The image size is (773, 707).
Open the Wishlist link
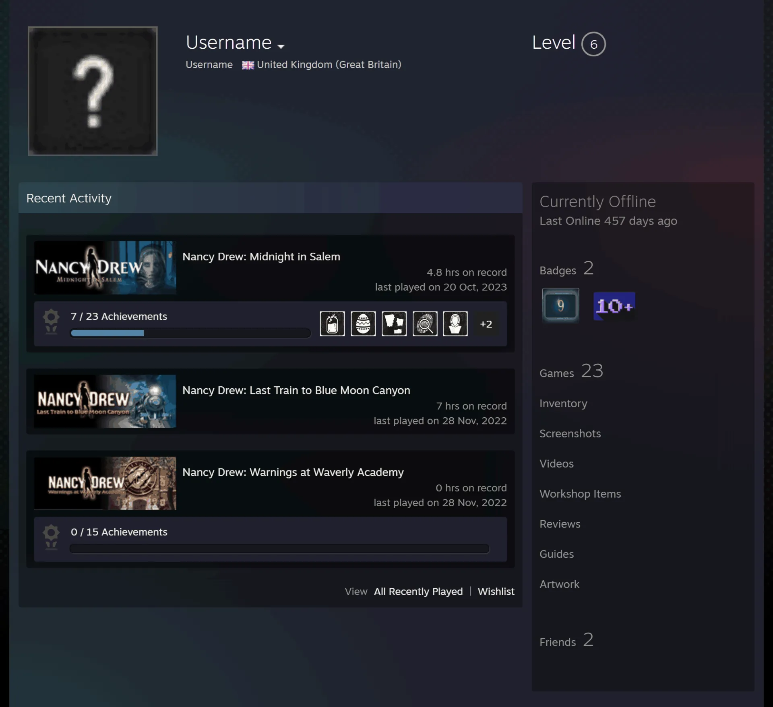click(x=496, y=592)
